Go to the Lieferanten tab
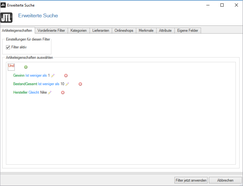Screen dimensions: 243x186 (101, 30)
